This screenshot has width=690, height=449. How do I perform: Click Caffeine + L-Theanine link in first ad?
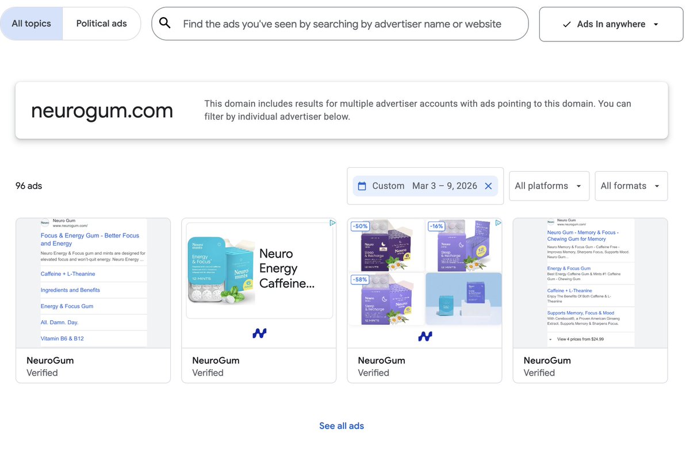68,274
